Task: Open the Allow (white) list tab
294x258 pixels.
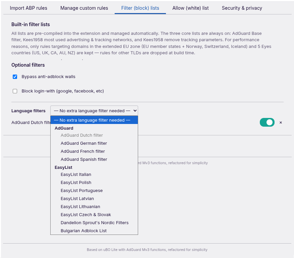Action: [x=190, y=8]
